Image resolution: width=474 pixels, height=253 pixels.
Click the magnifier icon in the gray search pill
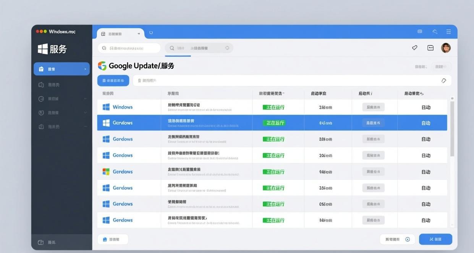tap(172, 48)
